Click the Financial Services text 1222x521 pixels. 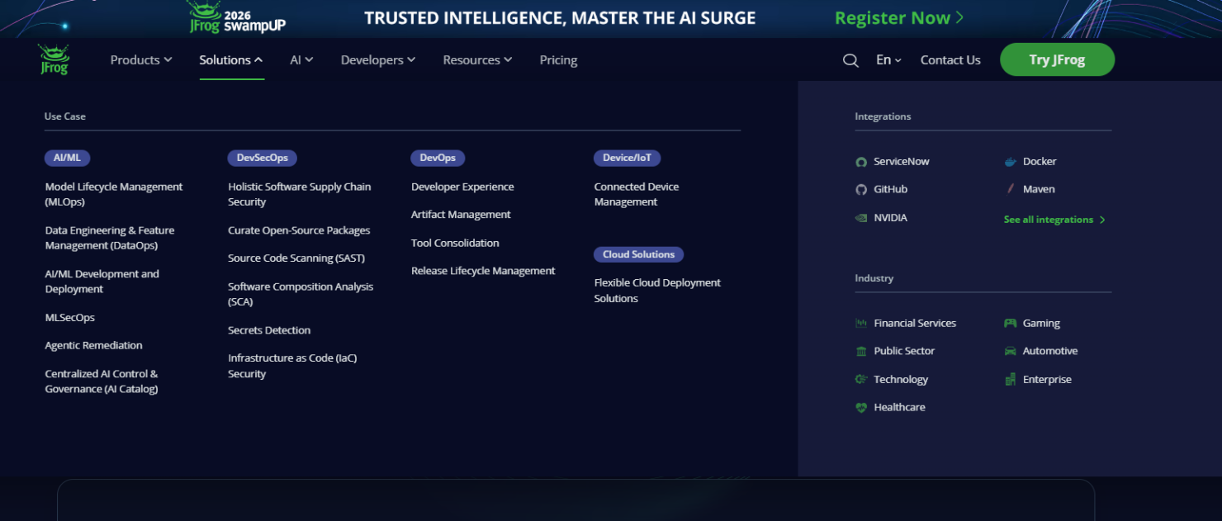[915, 324]
